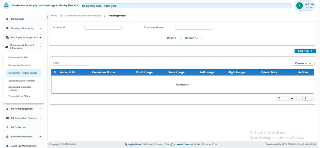Click the Dashboard grid icon
This screenshot has width=320, height=148.
click(7, 19)
